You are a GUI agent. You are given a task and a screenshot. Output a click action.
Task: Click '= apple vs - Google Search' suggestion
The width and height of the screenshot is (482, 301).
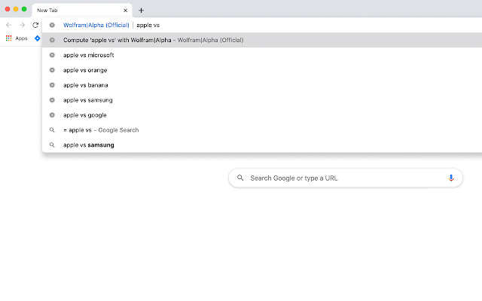(x=101, y=130)
